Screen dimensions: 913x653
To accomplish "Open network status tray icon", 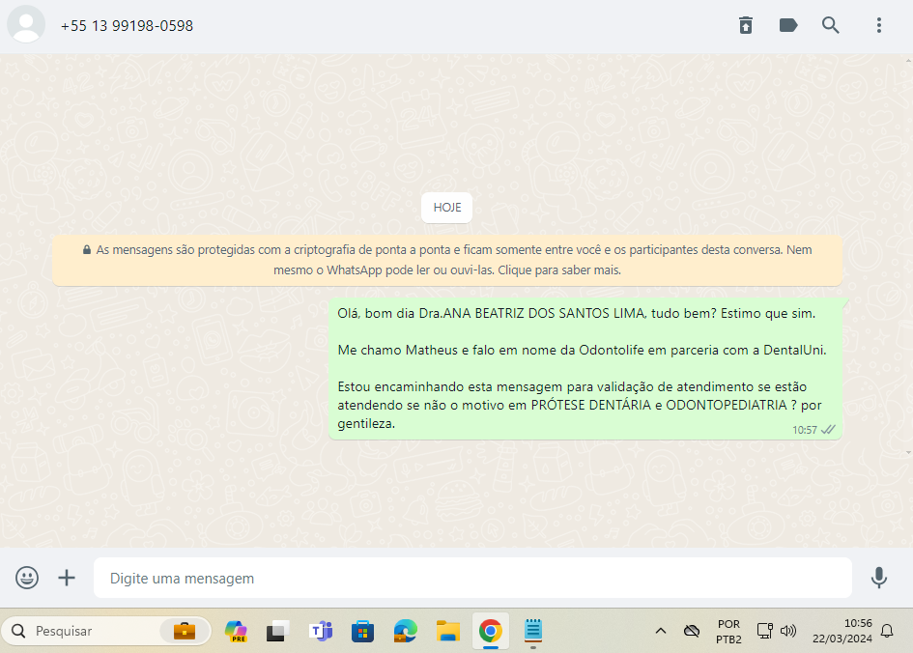I will click(x=764, y=631).
